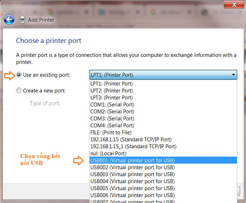
Task: Select Use an existing port radio button
Action: coord(19,75)
